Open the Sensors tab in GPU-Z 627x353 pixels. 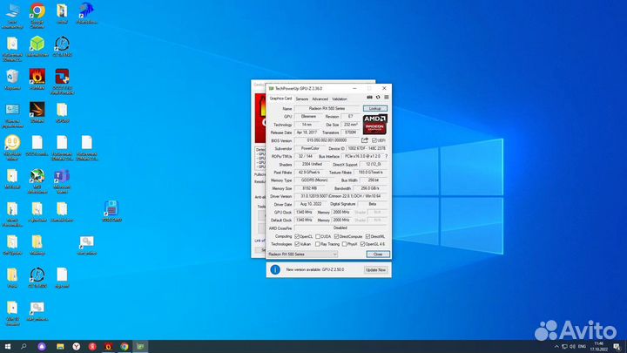[302, 98]
